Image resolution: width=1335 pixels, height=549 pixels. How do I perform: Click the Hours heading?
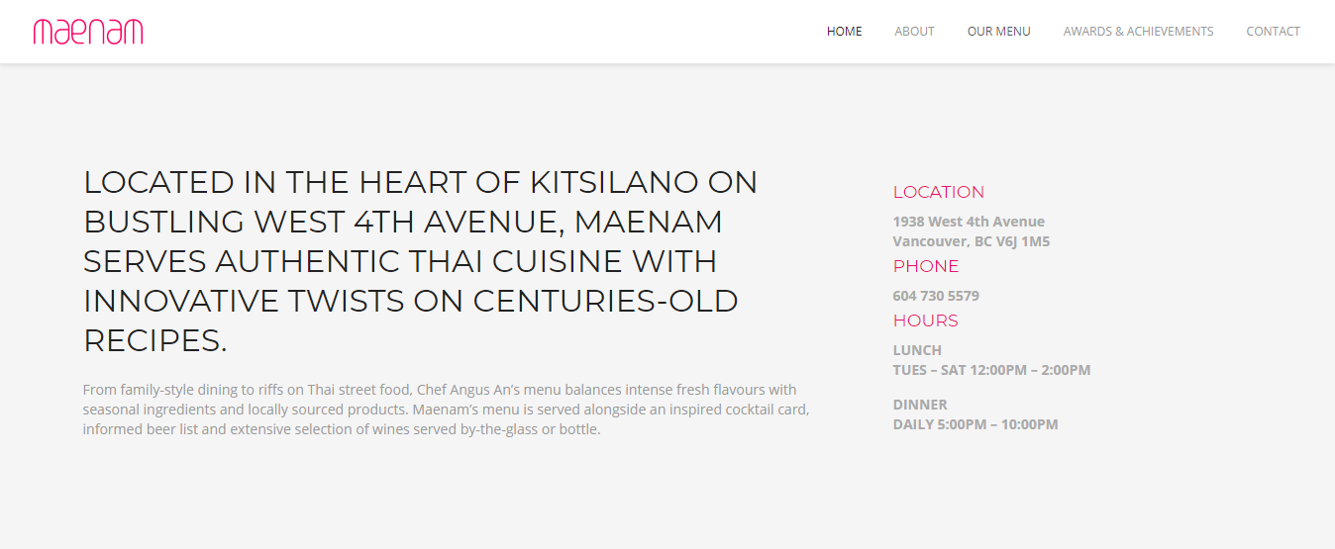click(925, 320)
